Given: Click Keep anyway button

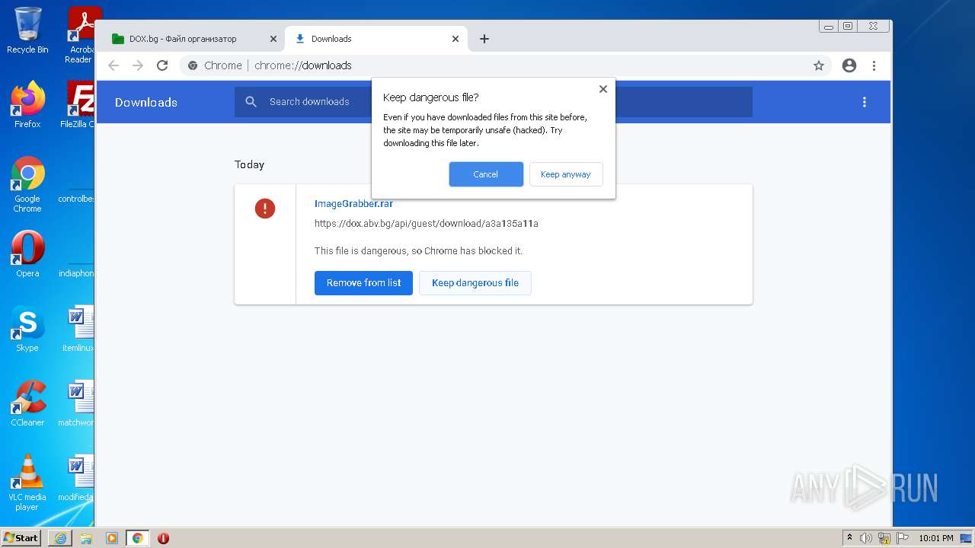Looking at the screenshot, I should [x=566, y=174].
